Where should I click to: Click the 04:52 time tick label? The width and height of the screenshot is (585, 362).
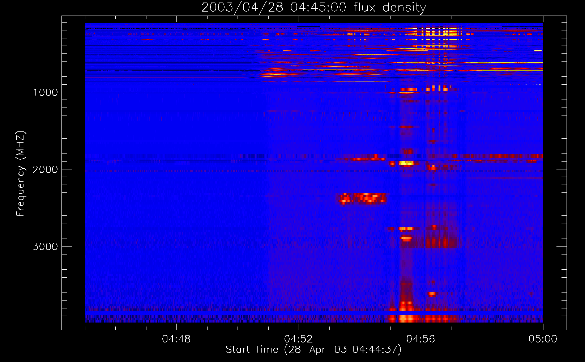[x=298, y=339]
